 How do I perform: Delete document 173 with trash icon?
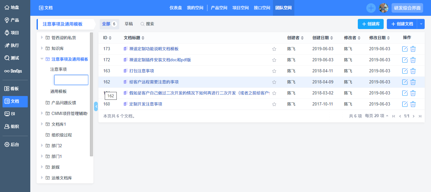413,49
